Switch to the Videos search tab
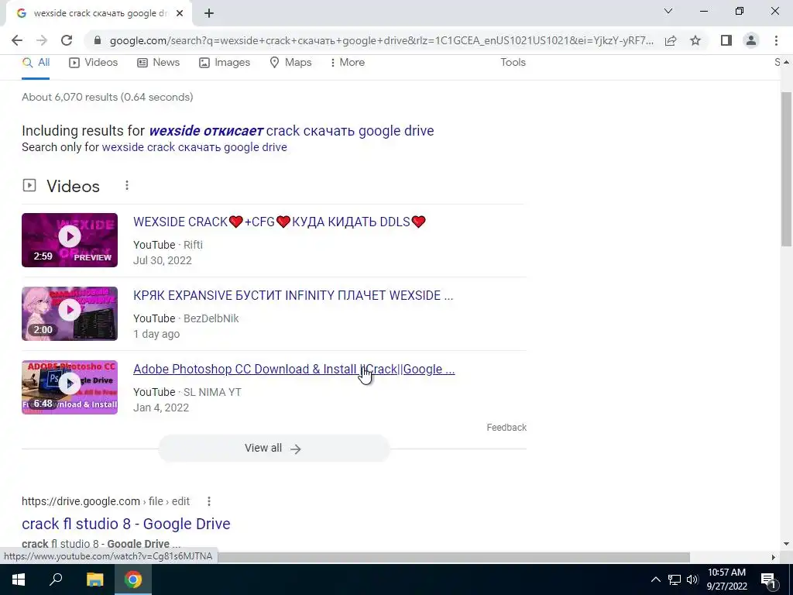Viewport: 793px width, 595px height. coord(94,62)
